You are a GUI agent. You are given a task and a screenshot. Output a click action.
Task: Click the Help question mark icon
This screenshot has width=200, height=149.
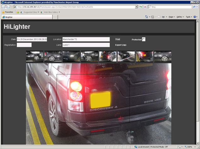pos(195,17)
